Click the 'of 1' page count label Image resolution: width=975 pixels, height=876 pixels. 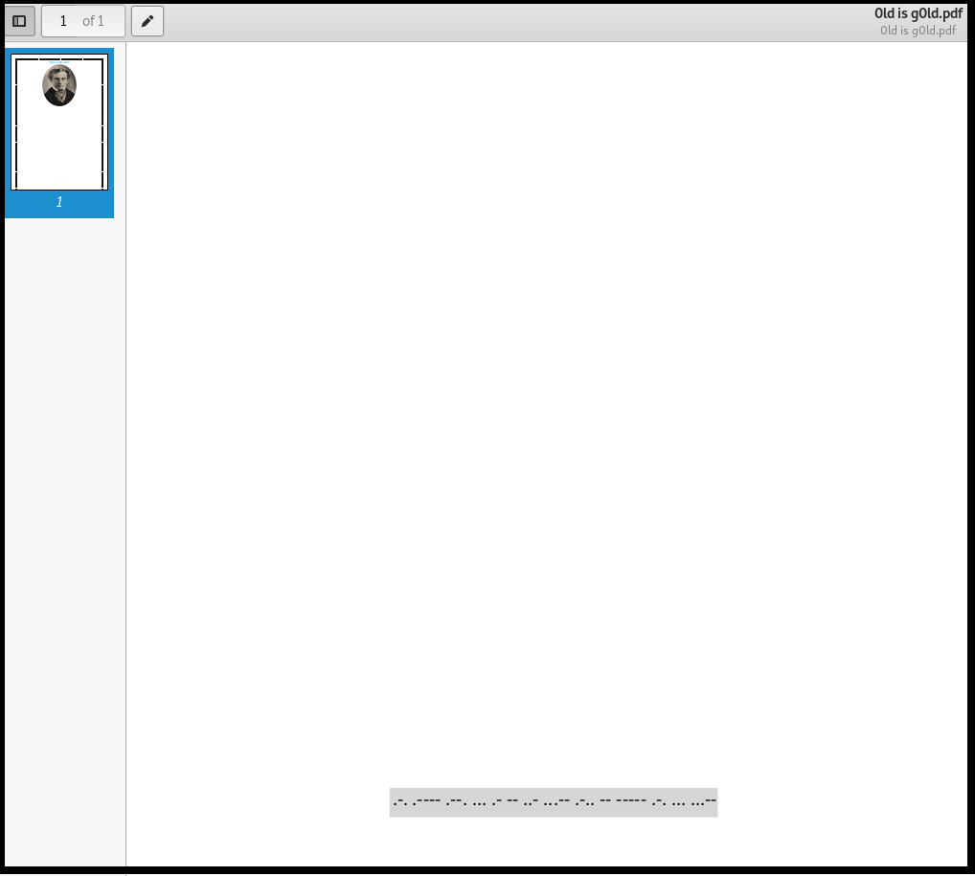coord(94,21)
